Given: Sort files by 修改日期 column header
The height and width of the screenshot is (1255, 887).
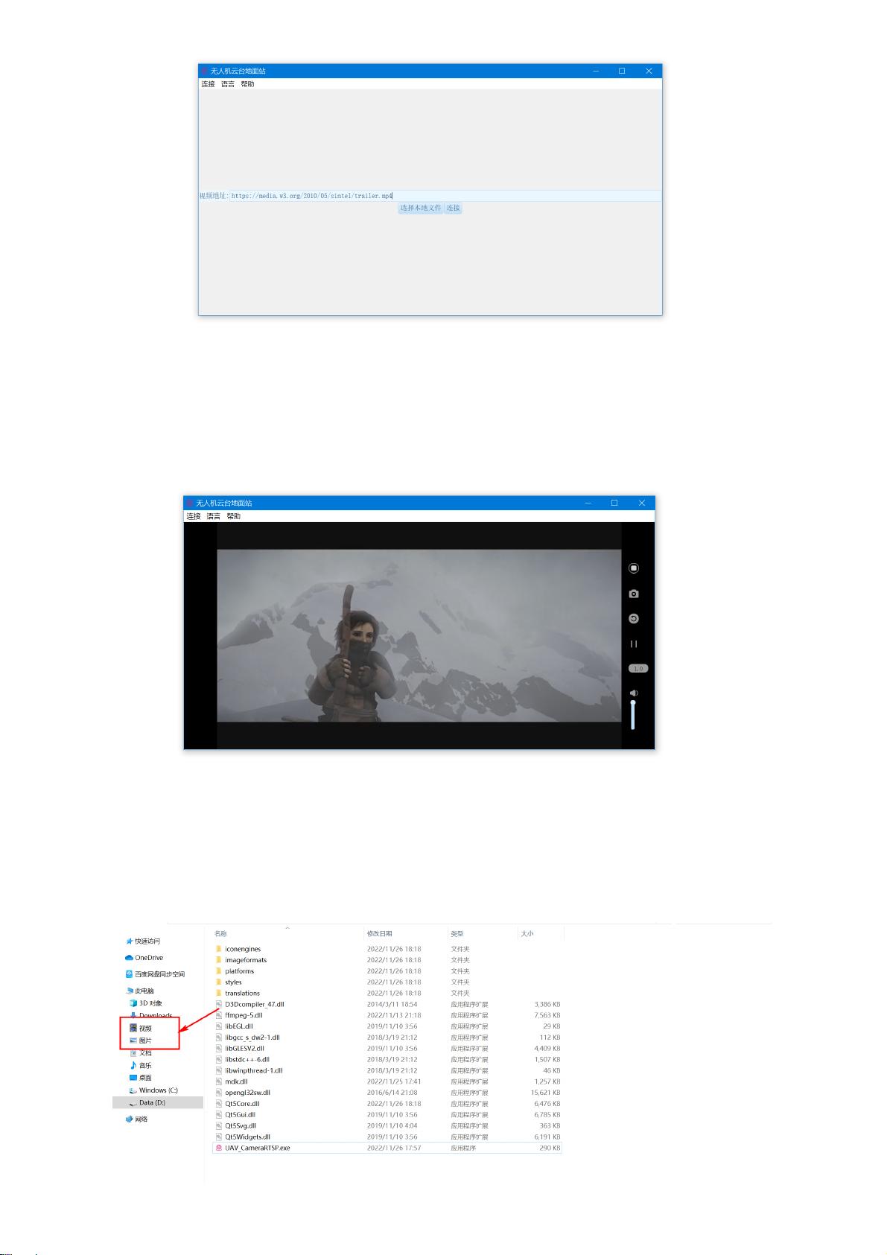Looking at the screenshot, I should pos(379,933).
